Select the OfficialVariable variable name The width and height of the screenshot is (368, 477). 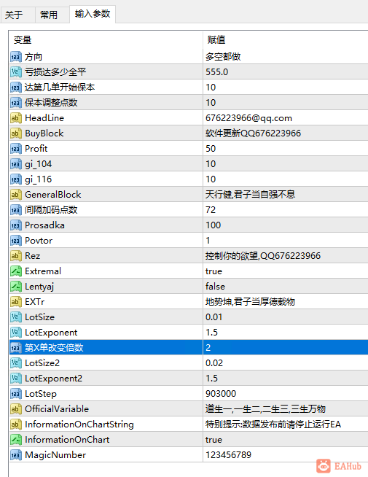click(x=57, y=409)
